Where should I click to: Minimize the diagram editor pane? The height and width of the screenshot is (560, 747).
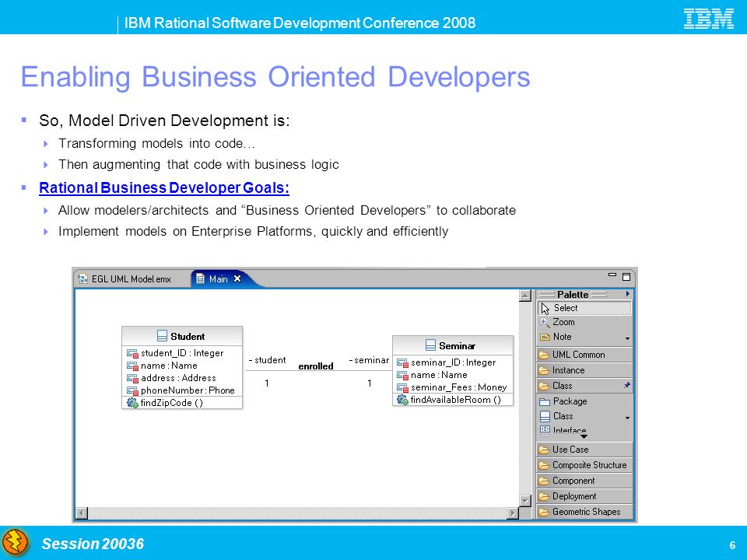point(612,275)
